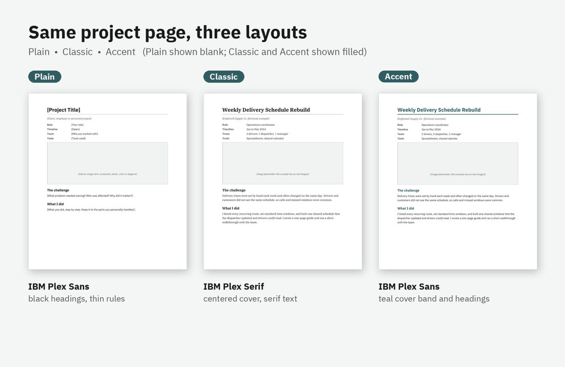This screenshot has width=565, height=367.
Task: Select the Classic layout page thumbnail
Action: point(283,182)
